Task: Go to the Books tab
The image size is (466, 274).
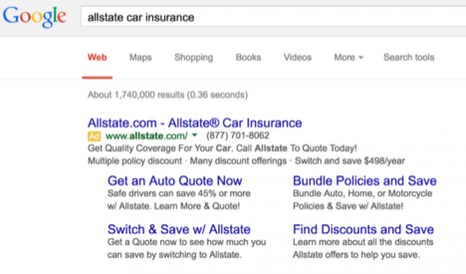Action: [x=249, y=58]
